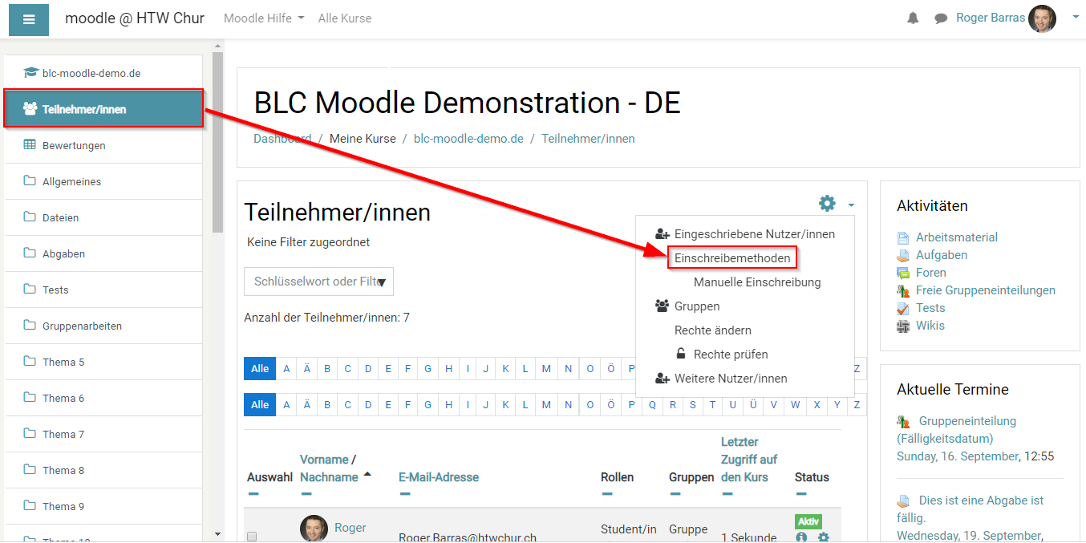The height and width of the screenshot is (543, 1086).
Task: Select Eingeschriebene Nutzer/innen menu entry
Action: coord(746,234)
